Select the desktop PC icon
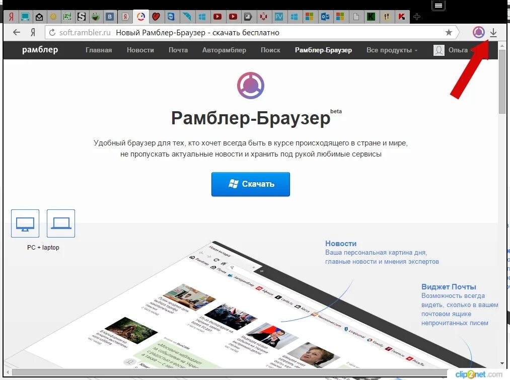 pyautogui.click(x=25, y=223)
